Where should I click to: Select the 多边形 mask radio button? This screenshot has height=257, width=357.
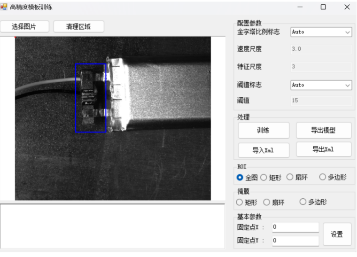(303, 202)
